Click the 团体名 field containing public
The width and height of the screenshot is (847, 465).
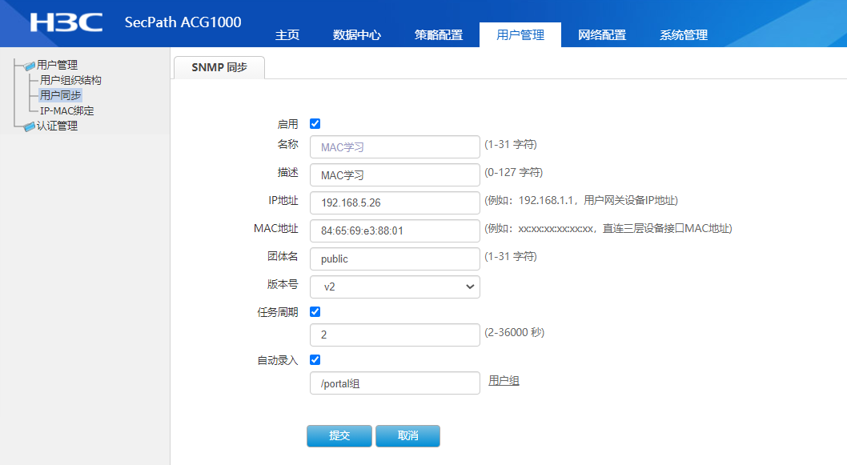pyautogui.click(x=395, y=259)
